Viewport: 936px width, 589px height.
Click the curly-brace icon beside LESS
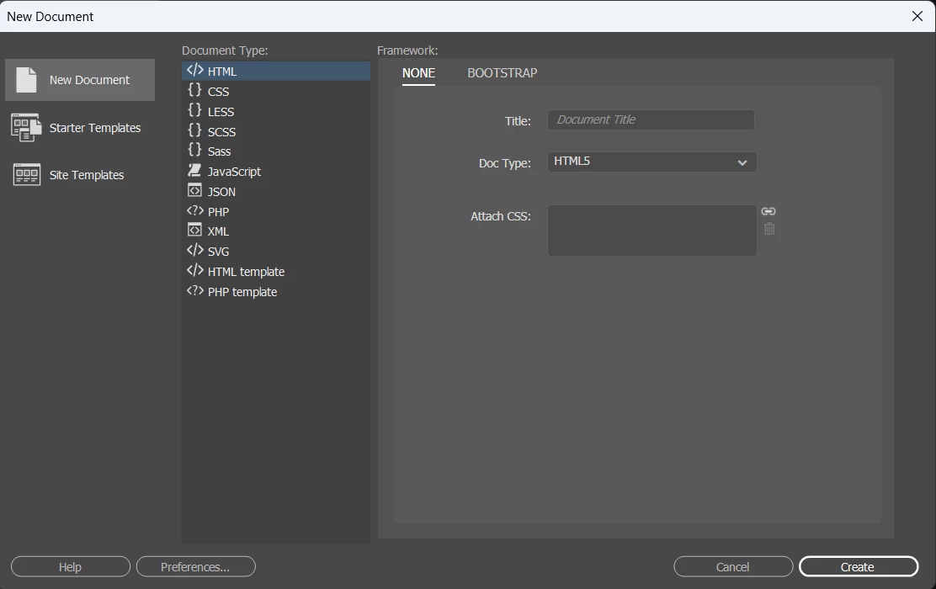point(194,110)
